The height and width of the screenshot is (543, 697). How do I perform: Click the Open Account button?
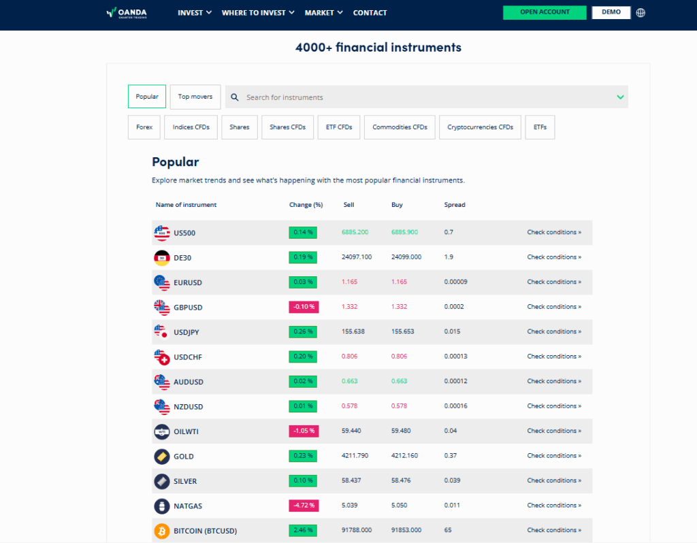click(x=545, y=12)
